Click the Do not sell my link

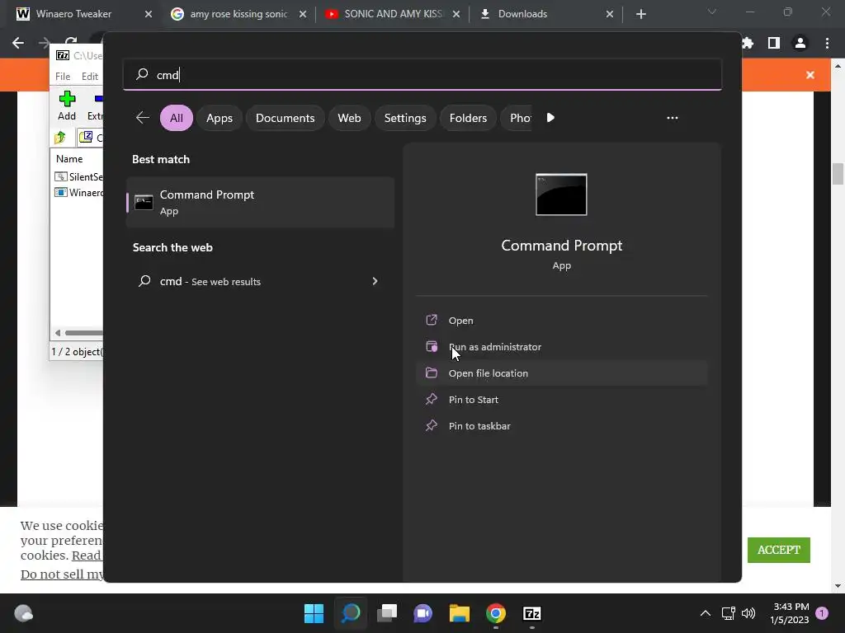pyautogui.click(x=61, y=574)
